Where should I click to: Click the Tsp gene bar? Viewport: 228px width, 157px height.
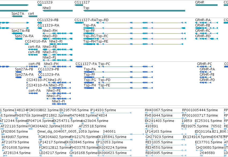[x=134, y=11]
